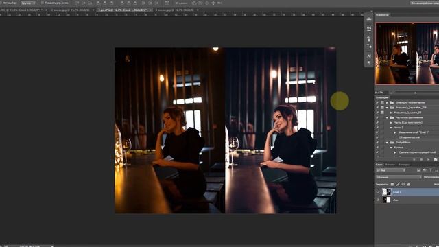The width and height of the screenshot is (439, 247).
Task: Lock all padlock icon in Layers panel
Action: click(x=409, y=184)
